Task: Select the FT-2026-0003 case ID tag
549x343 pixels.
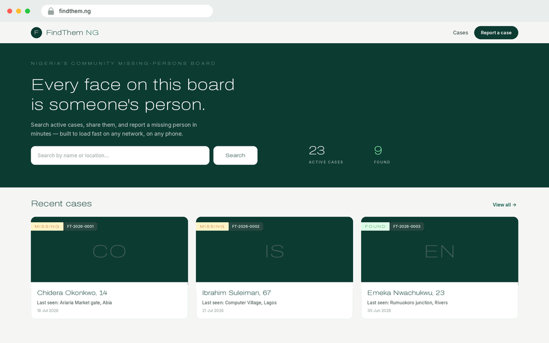Action: [407, 226]
